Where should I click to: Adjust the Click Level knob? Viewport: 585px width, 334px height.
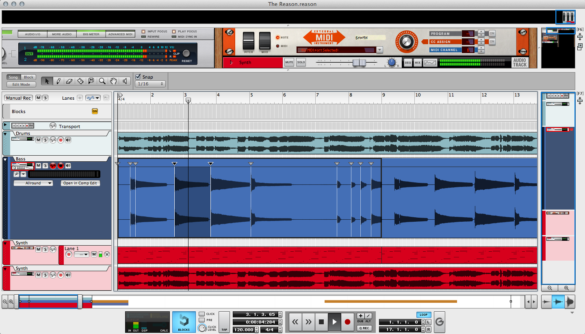(x=202, y=328)
